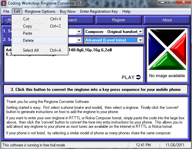
Task: Choose Copy from the Edit menu
Action: [x=40, y=26]
